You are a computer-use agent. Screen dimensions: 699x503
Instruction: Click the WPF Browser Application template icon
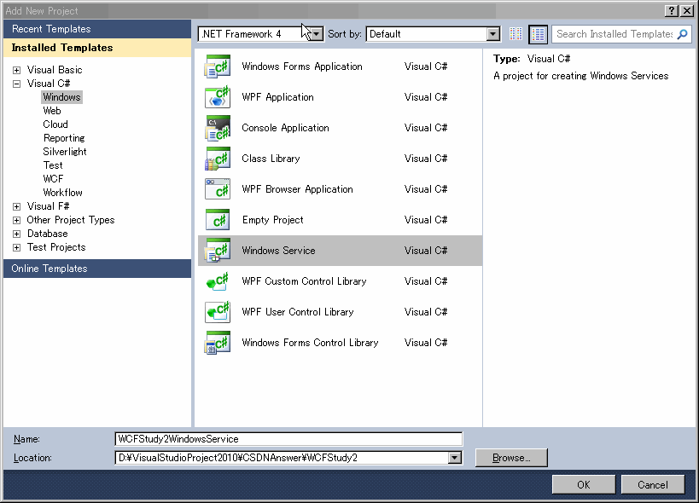(x=217, y=189)
